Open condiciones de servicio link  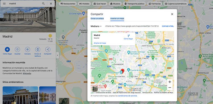click(128, 96)
